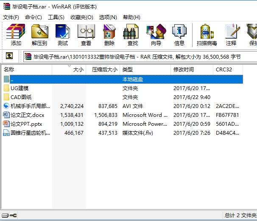Click the UG建模 folder icon
Viewport: 257px width, 221px height.
[x=6, y=88]
